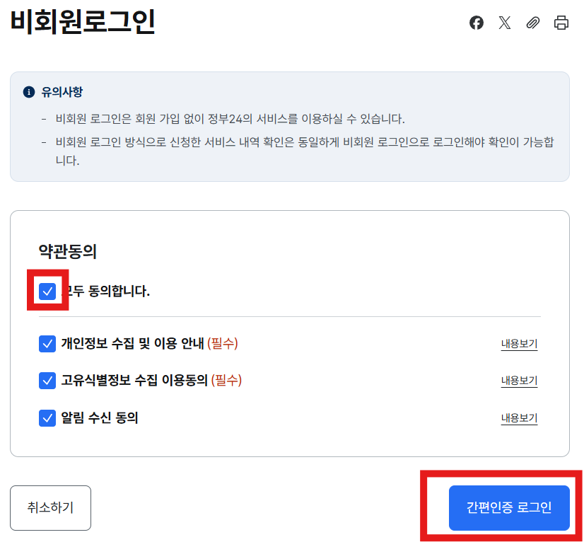Screen dimensions: 584x542
Task: Uncheck the 모두 동의합니다 checkbox
Action: coord(47,291)
